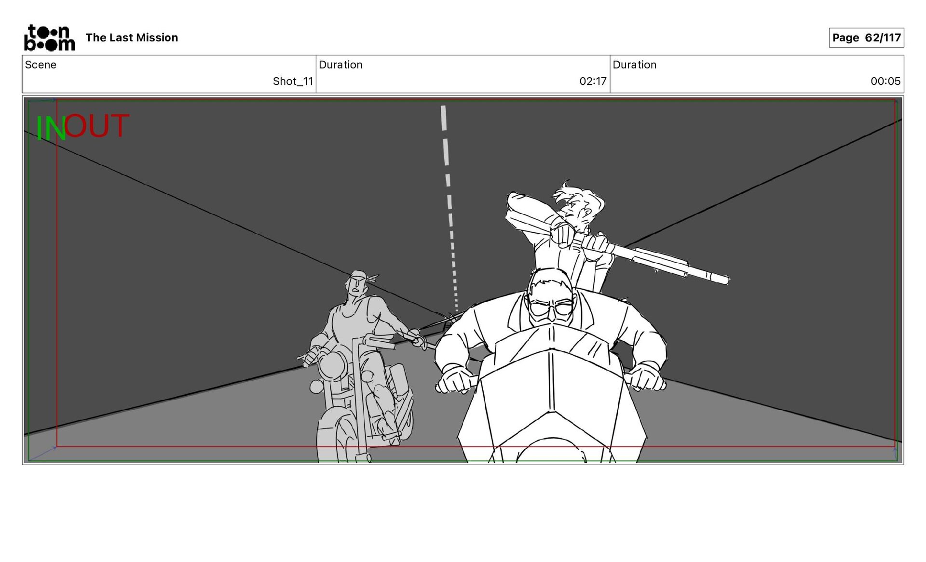Click the red 'OUT' camera label
The image size is (926, 562).
pos(96,125)
